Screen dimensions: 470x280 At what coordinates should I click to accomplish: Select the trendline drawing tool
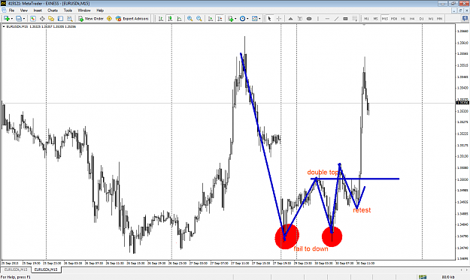[336, 19]
